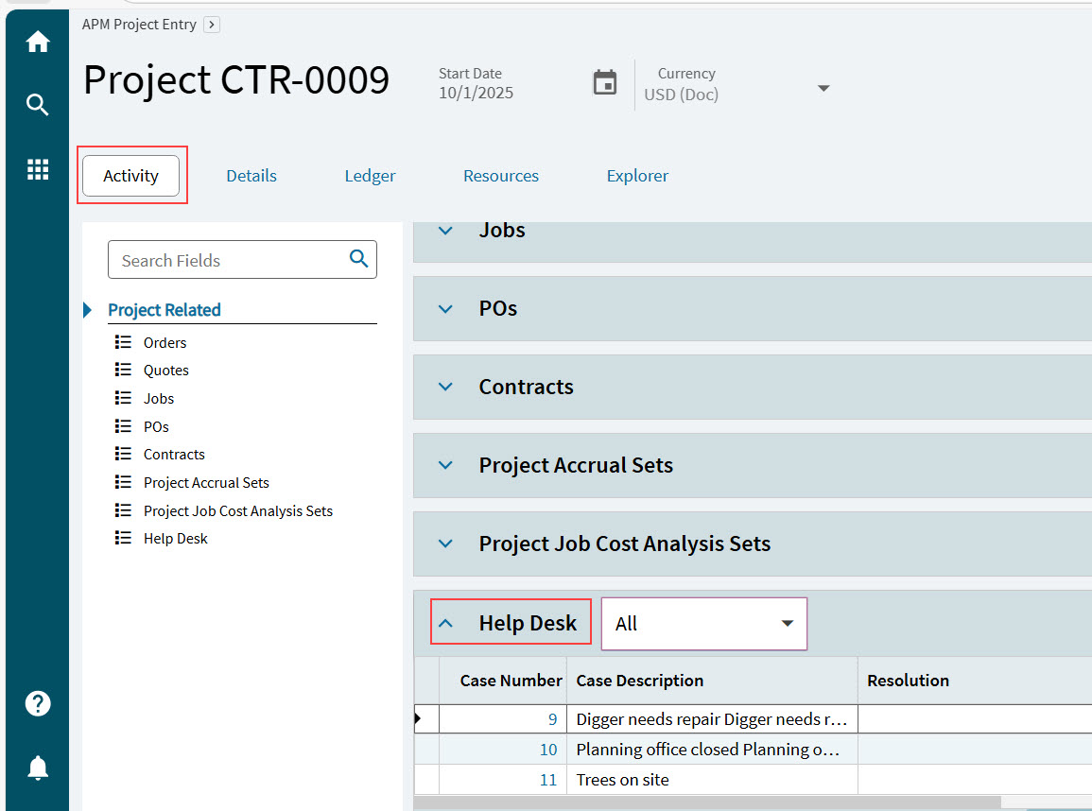Switch to the Resources tab

(x=501, y=176)
